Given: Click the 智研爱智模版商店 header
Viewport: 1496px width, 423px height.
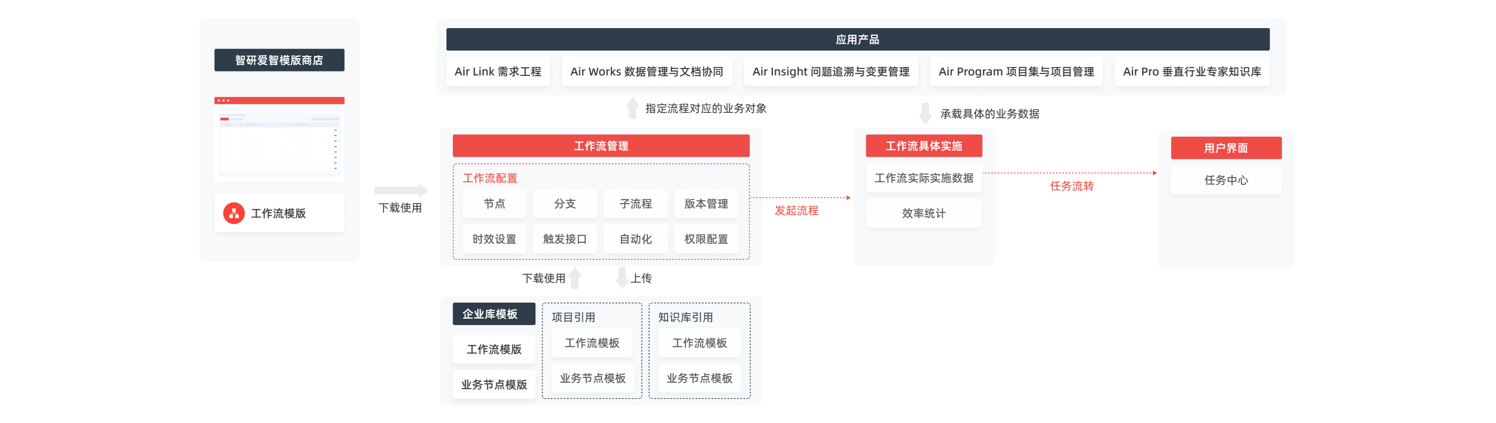Looking at the screenshot, I should 279,60.
